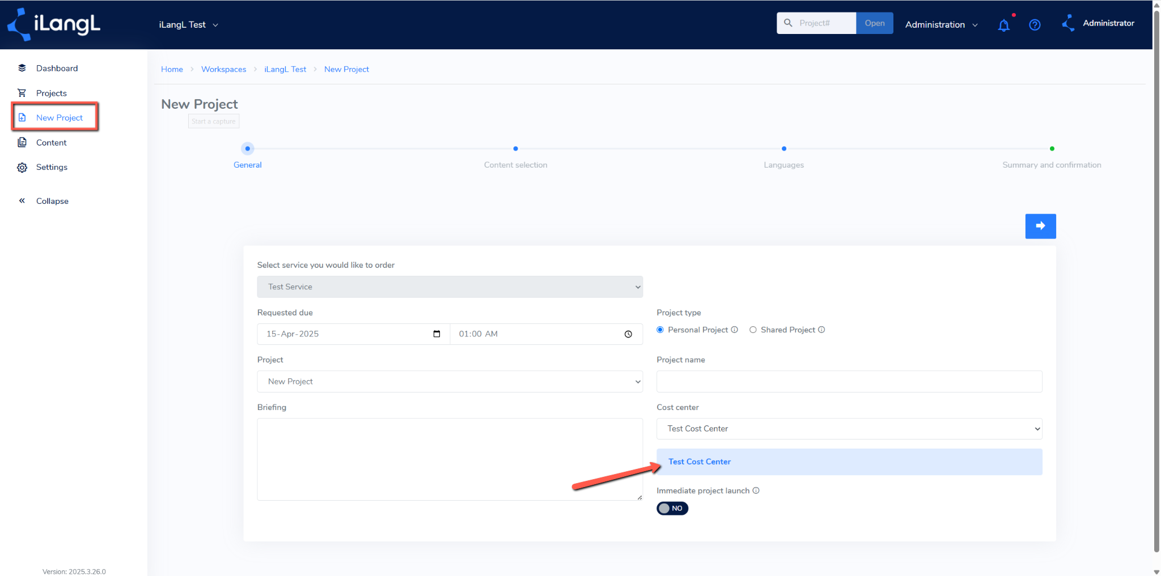Click the iLangL Test breadcrumb link
This screenshot has height=576, width=1161.
point(285,69)
